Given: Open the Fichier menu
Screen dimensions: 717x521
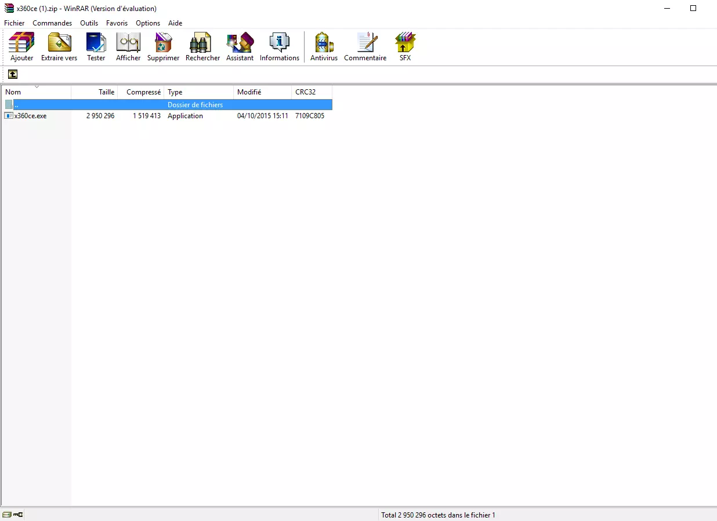Looking at the screenshot, I should tap(15, 23).
